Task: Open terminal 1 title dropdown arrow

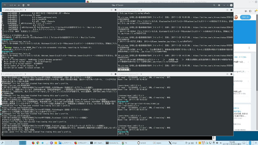Action: click(25, 10)
